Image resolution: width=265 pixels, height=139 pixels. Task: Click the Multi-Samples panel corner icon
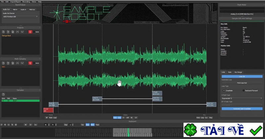[x=40, y=59]
